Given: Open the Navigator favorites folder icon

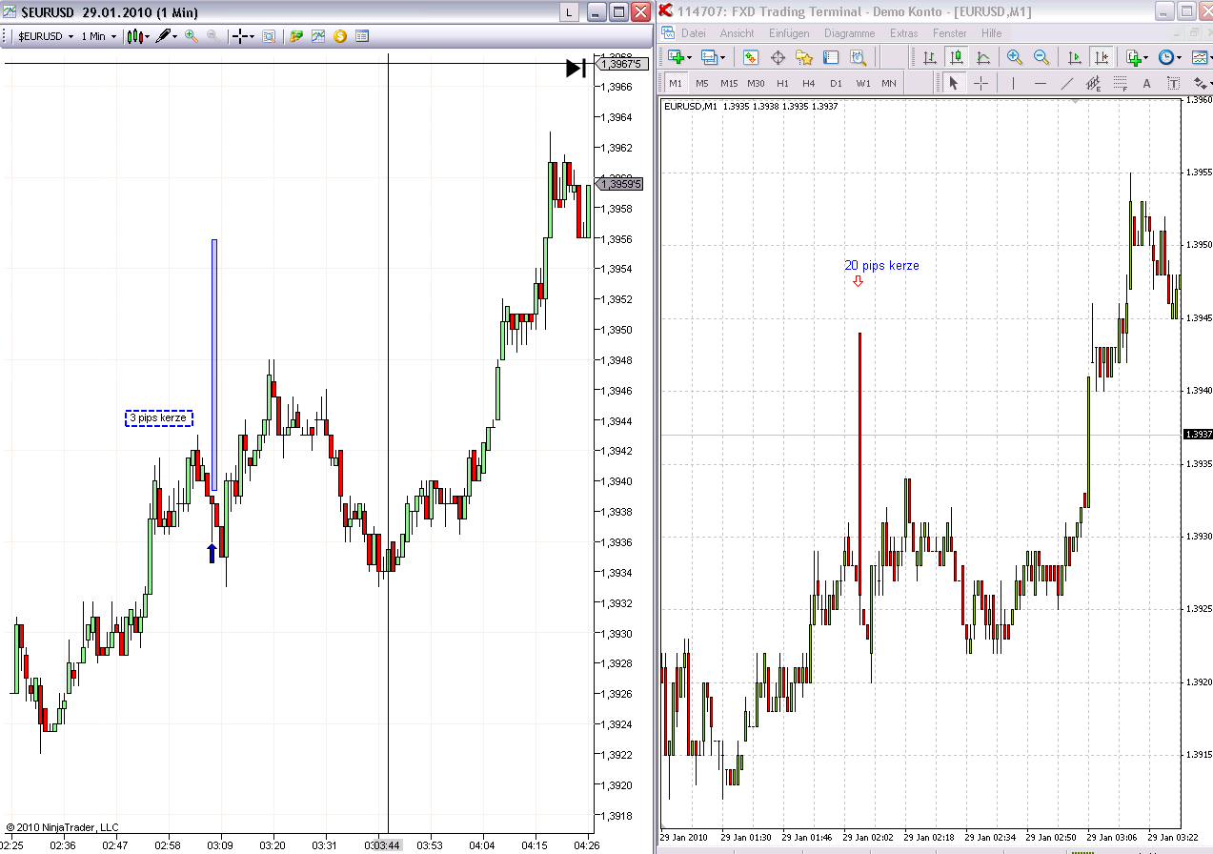Looking at the screenshot, I should click(x=804, y=58).
